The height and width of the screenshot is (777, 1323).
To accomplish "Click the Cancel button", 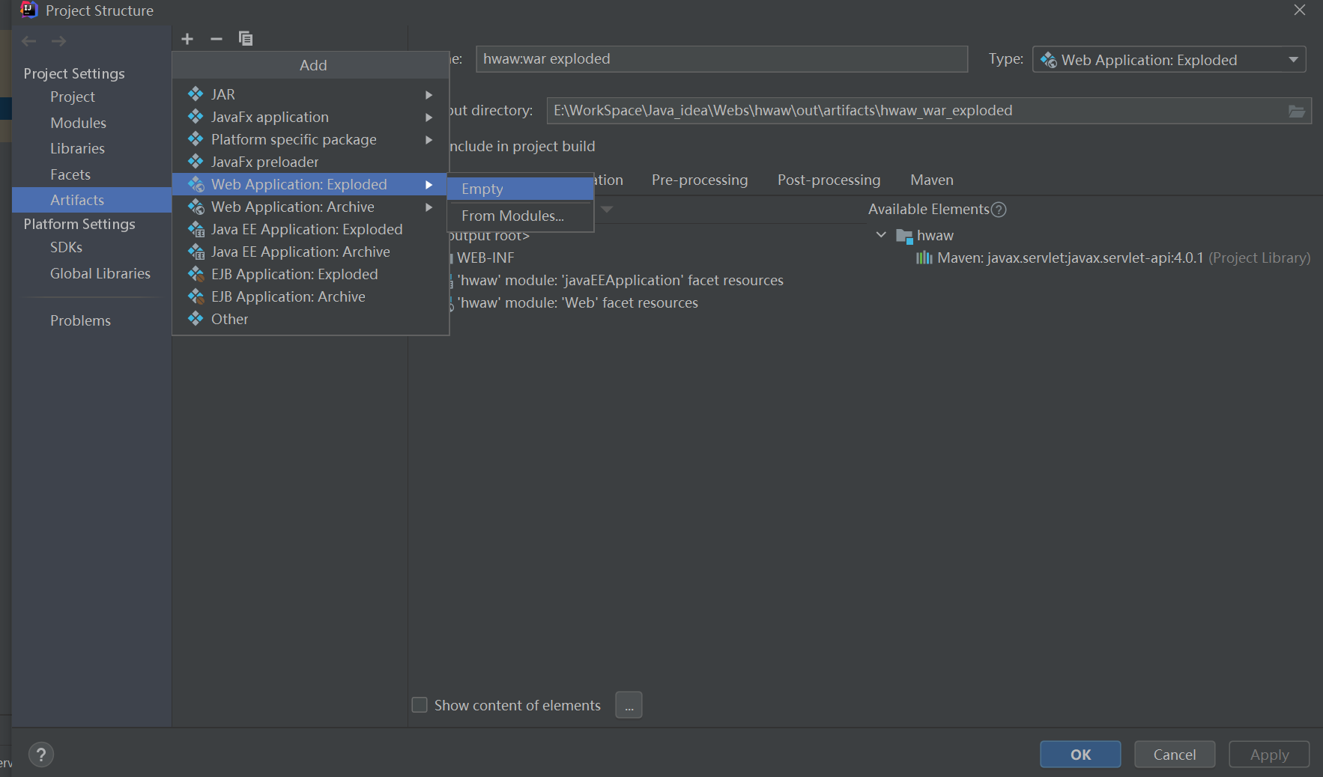I will point(1174,755).
